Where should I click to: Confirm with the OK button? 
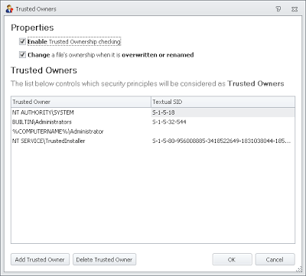click(x=232, y=259)
